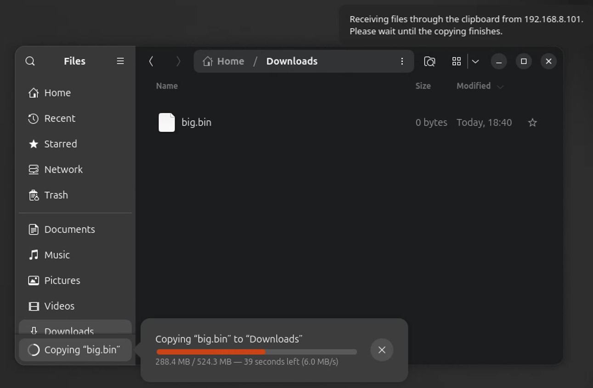Star the big.bin file
This screenshot has height=388, width=593.
532,122
